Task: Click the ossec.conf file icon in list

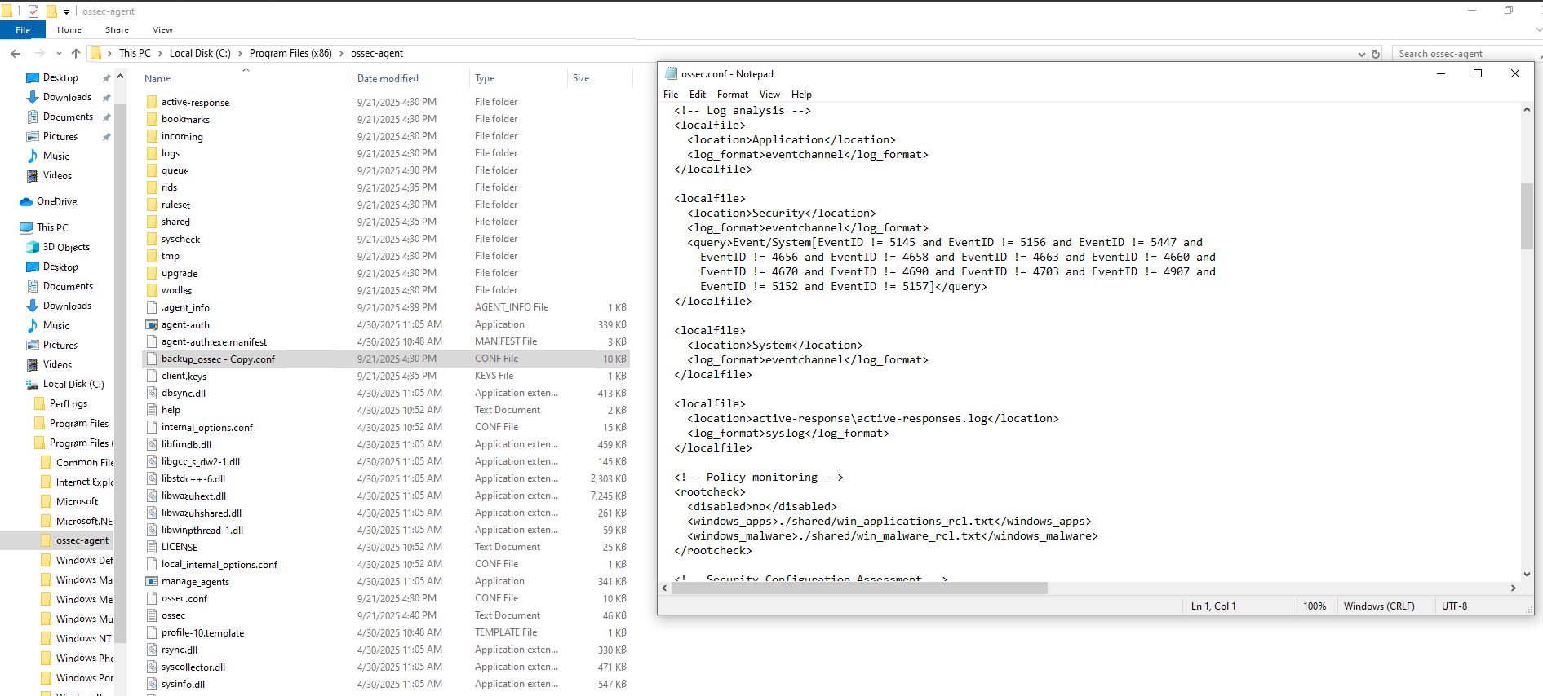Action: coord(152,598)
